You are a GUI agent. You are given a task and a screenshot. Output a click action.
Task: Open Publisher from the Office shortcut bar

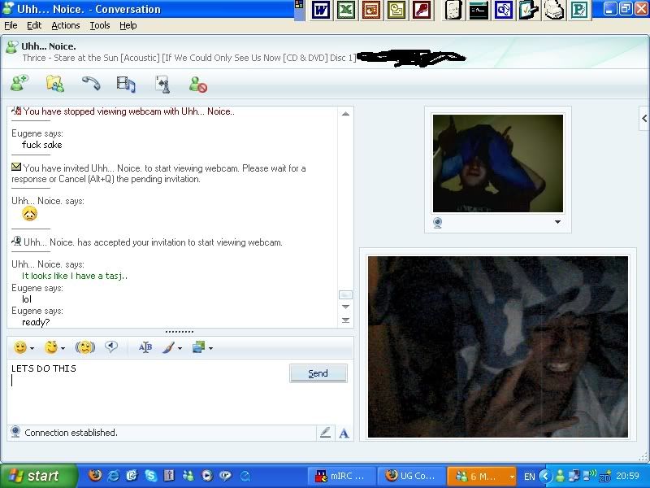click(x=579, y=10)
